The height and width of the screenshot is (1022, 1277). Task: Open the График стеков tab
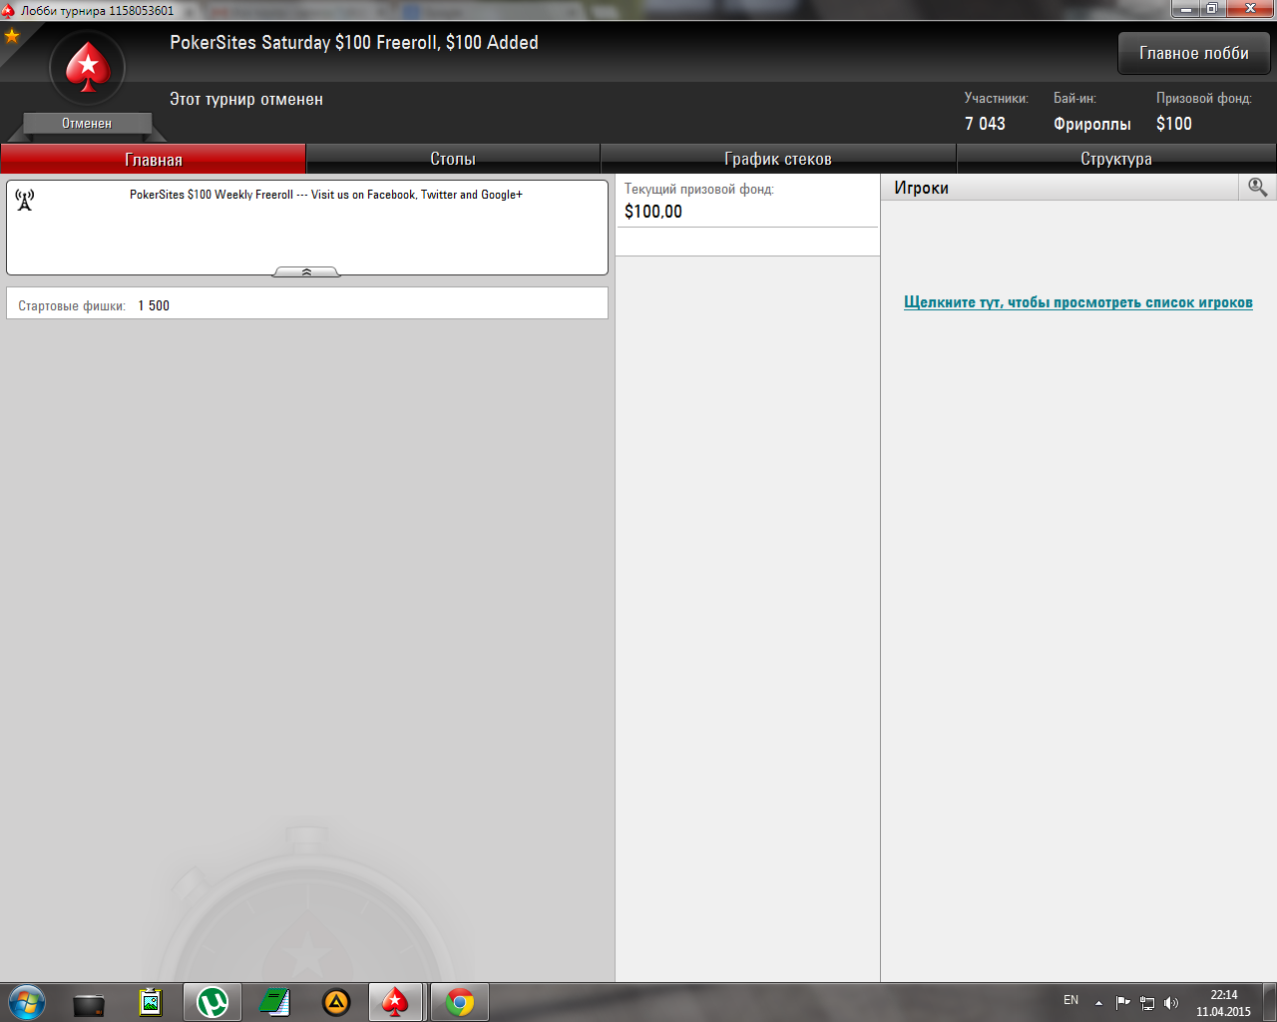tap(778, 159)
